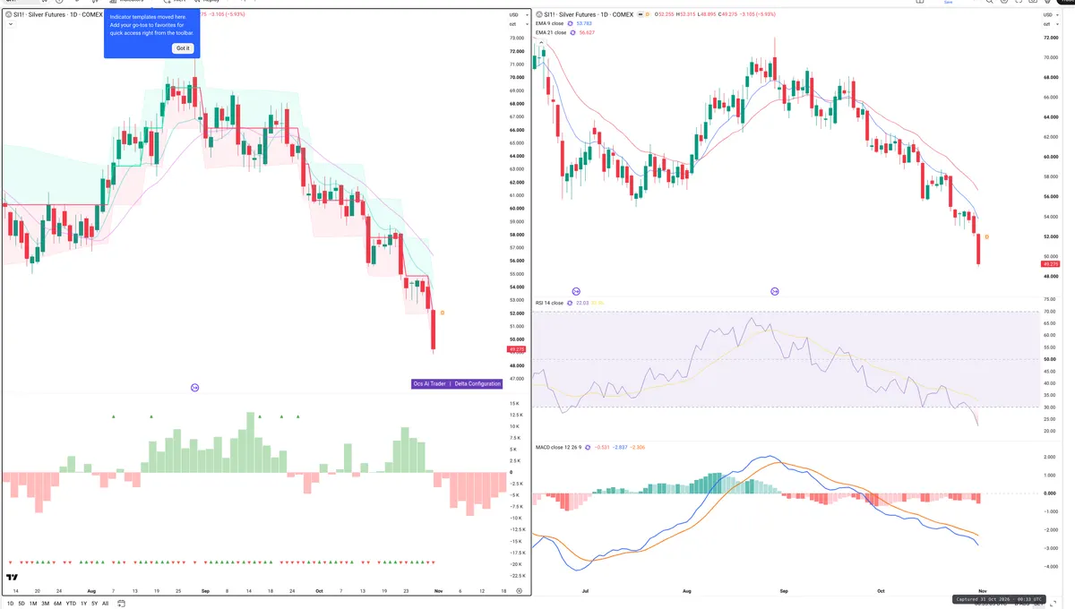Click the Sep label on right time axis

[783, 591]
